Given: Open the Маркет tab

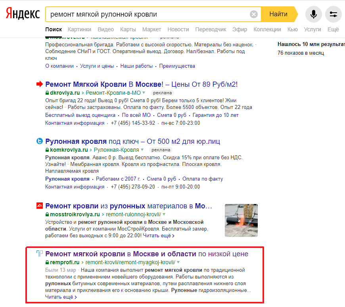Looking at the screenshot, I should click(151, 29).
